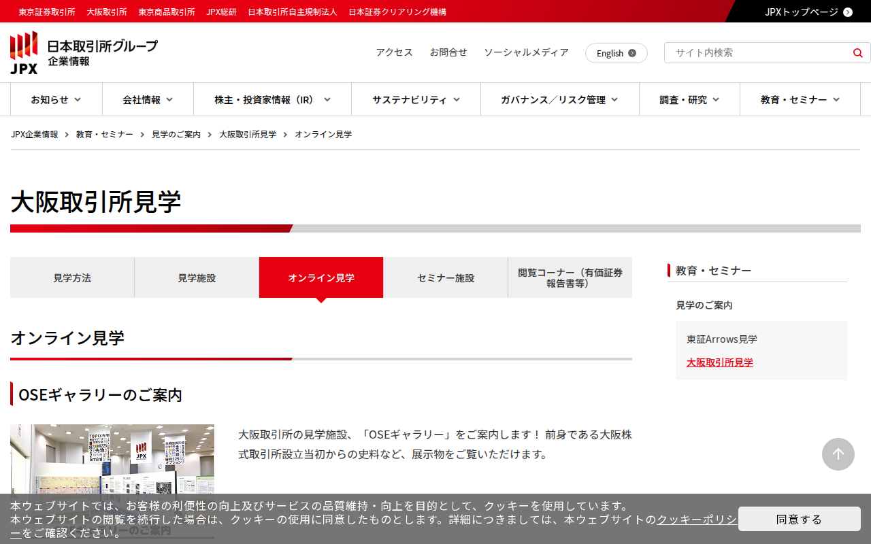
Task: Switch to the セミナー施設 tab
Action: [446, 277]
